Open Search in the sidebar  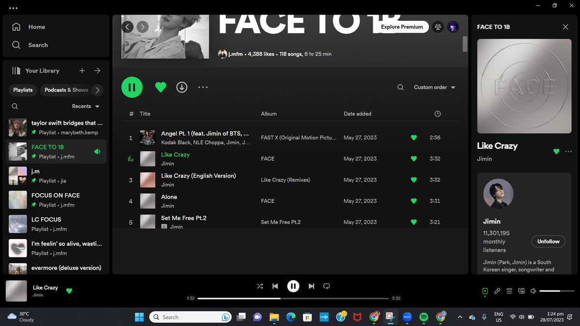pyautogui.click(x=30, y=45)
